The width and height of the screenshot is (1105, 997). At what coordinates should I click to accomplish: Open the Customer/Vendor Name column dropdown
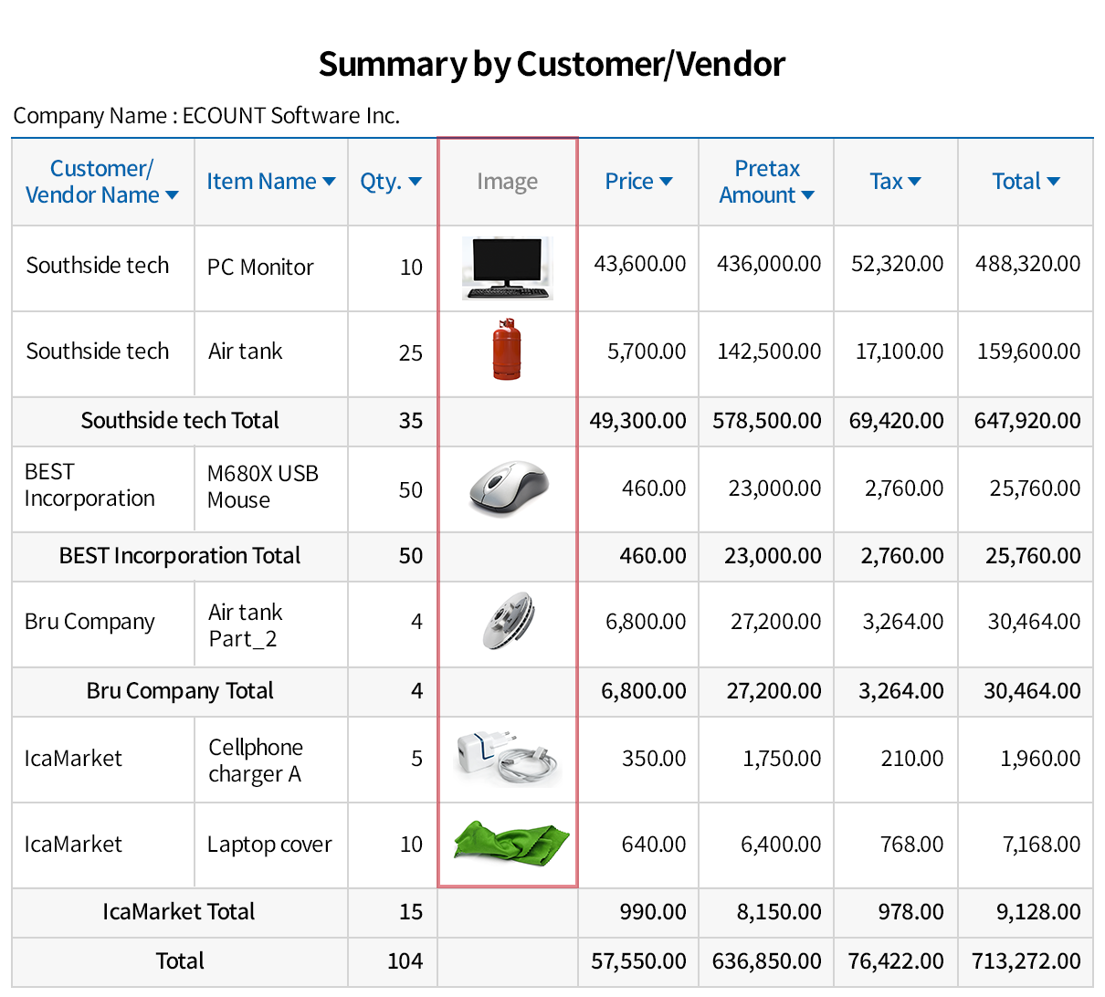[x=172, y=195]
